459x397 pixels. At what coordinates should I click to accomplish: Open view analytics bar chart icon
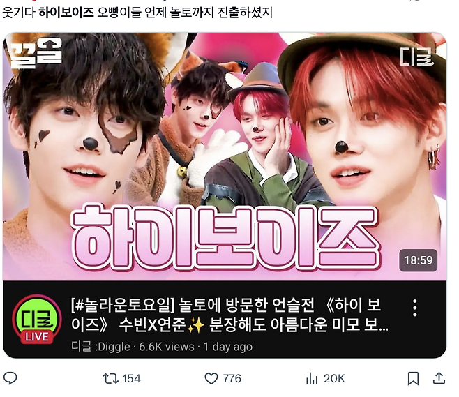tap(312, 379)
